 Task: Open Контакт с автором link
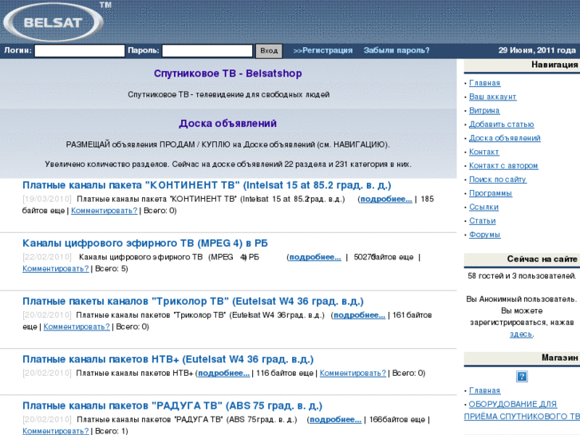click(503, 165)
